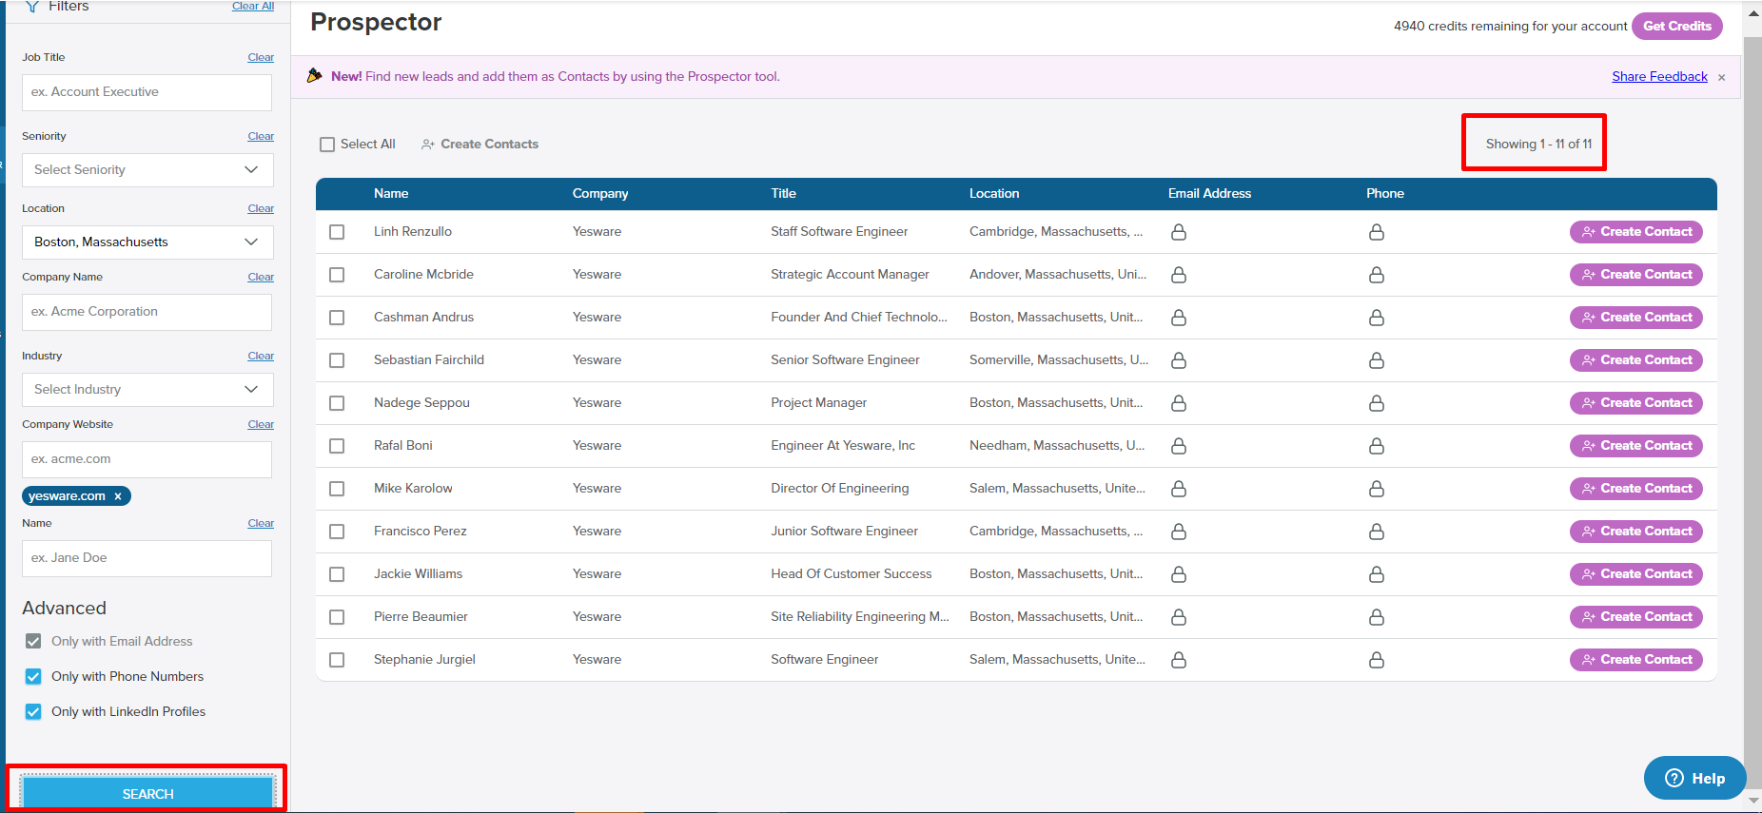
Task: Expand the Select Industry dropdown
Action: [147, 390]
